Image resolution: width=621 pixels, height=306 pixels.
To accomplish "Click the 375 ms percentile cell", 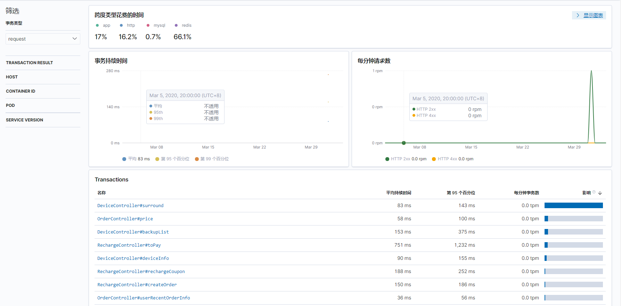I will (467, 232).
